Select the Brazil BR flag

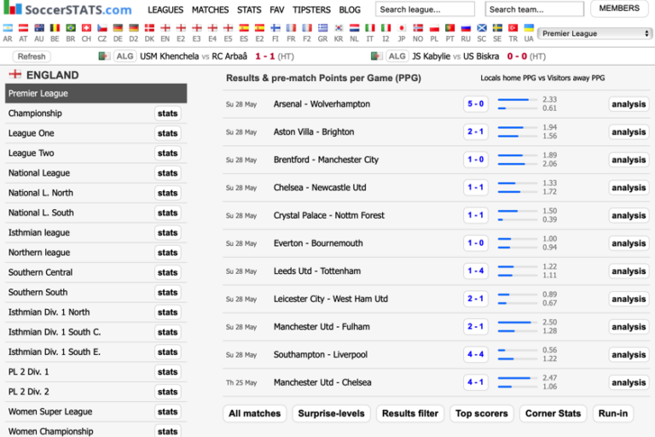[71, 28]
